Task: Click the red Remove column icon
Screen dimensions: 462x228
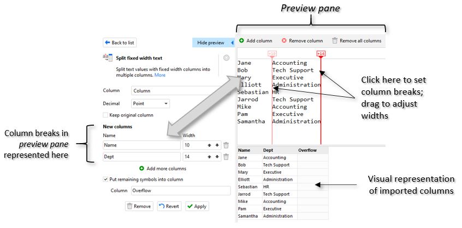Action: click(x=285, y=41)
